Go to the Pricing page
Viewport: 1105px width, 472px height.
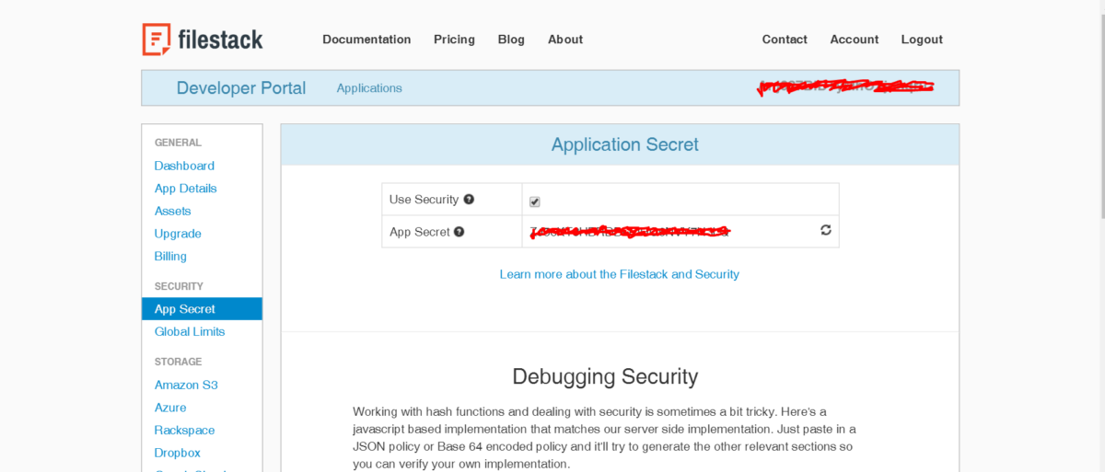[454, 40]
